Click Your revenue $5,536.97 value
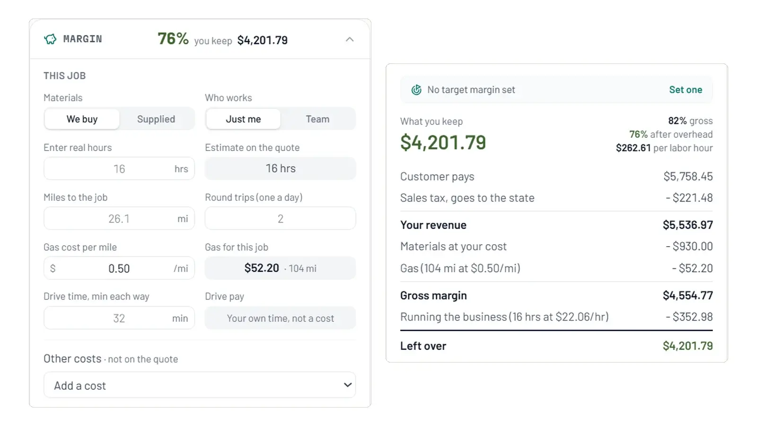 (688, 225)
